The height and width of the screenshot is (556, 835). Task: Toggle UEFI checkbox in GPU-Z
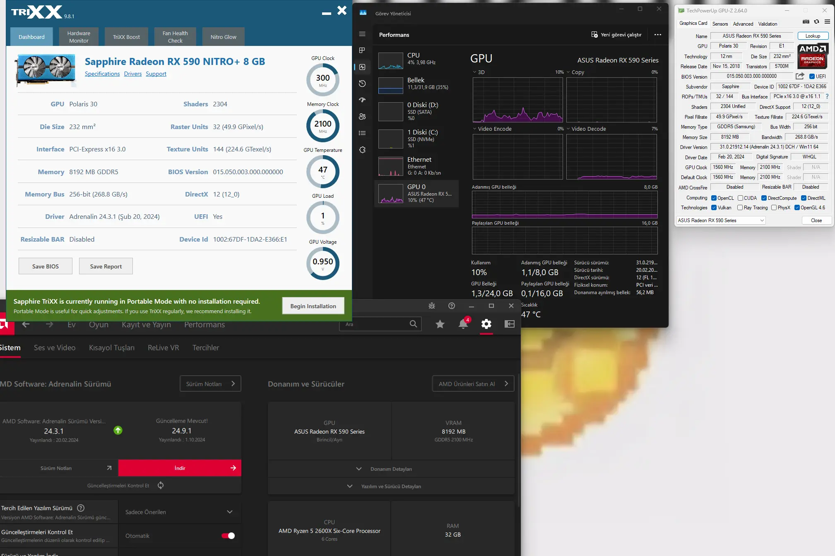(x=812, y=77)
